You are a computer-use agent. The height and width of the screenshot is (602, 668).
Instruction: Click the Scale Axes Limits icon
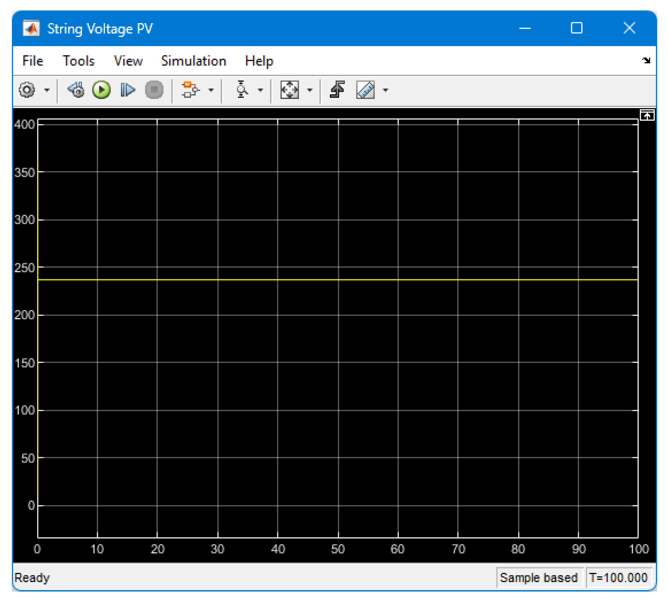point(289,90)
